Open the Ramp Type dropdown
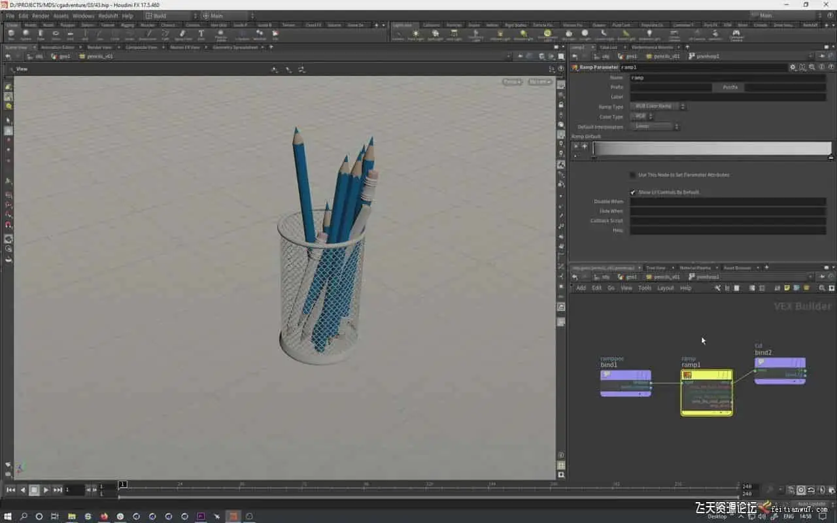 click(658, 107)
